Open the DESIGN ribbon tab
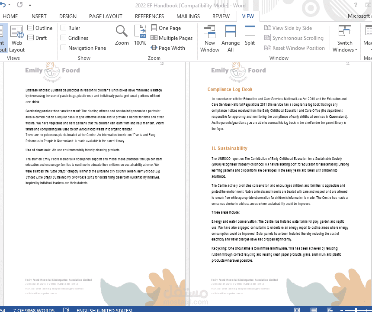Image resolution: width=372 pixels, height=312 pixels. tap(68, 16)
